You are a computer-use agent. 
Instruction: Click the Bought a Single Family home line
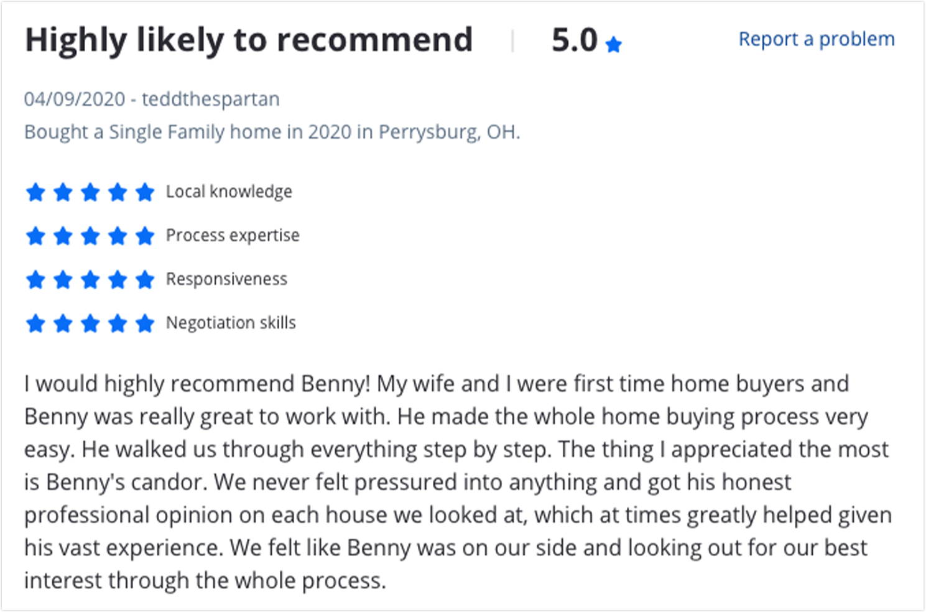(272, 132)
